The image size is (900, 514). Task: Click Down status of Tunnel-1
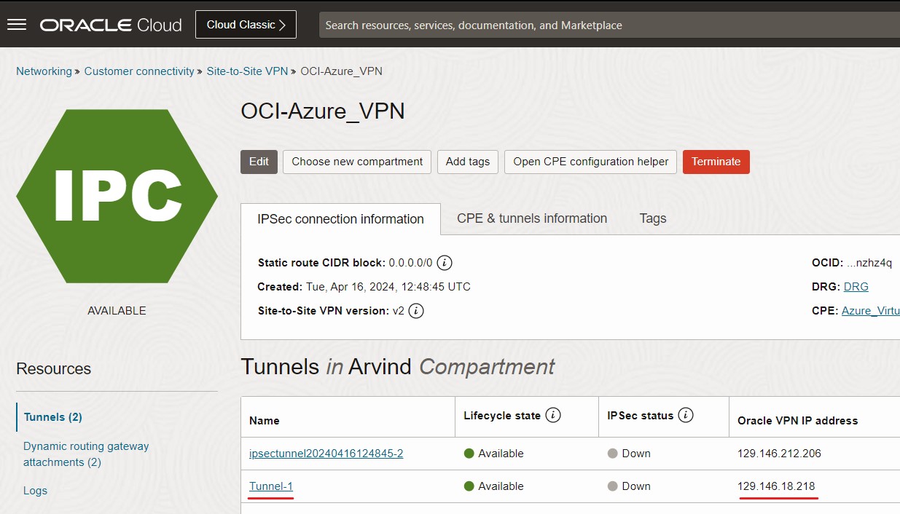point(629,486)
